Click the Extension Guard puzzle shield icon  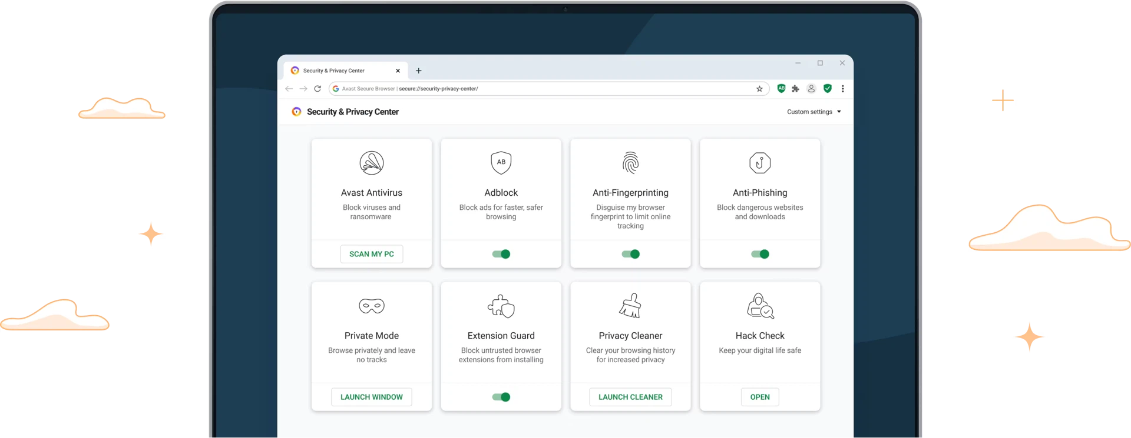[x=501, y=306]
